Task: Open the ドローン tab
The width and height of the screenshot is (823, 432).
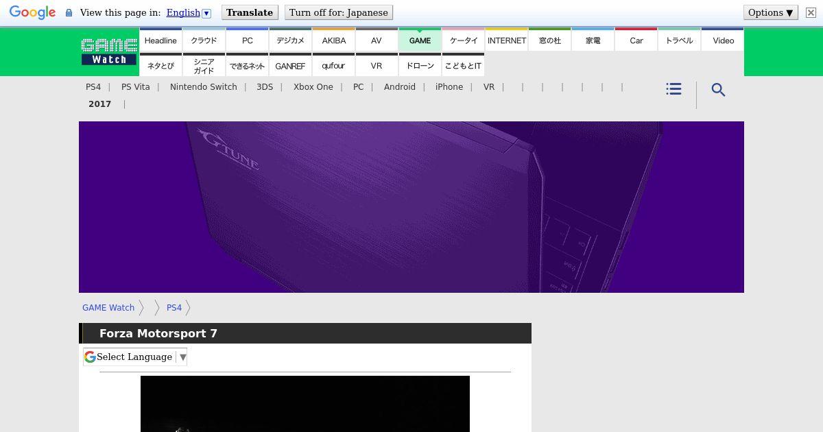Action: click(x=420, y=65)
